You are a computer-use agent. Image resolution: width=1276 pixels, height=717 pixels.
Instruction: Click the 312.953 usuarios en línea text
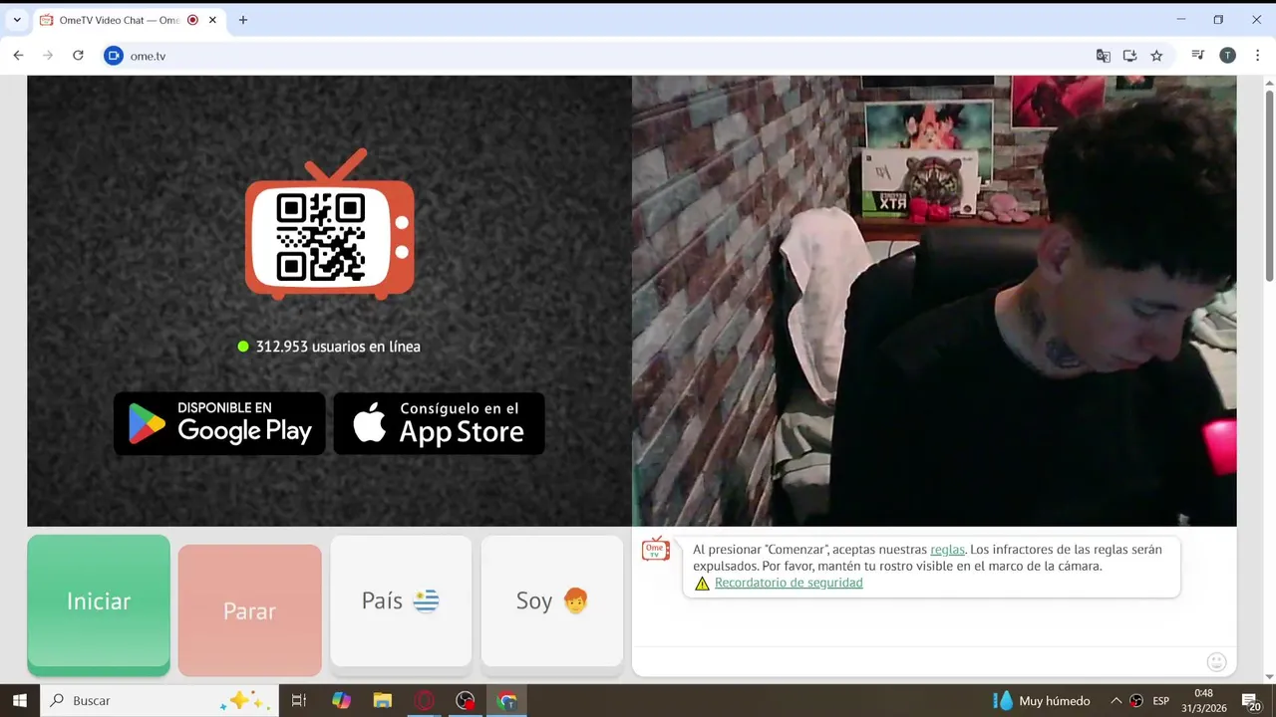pyautogui.click(x=338, y=347)
